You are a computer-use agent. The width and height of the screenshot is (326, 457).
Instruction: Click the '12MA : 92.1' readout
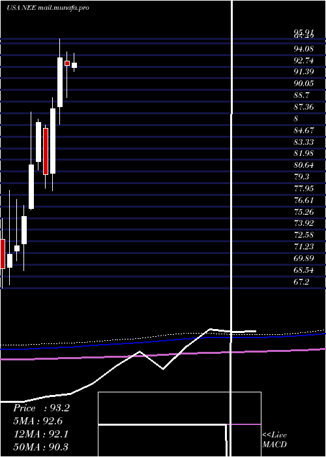[41, 434]
